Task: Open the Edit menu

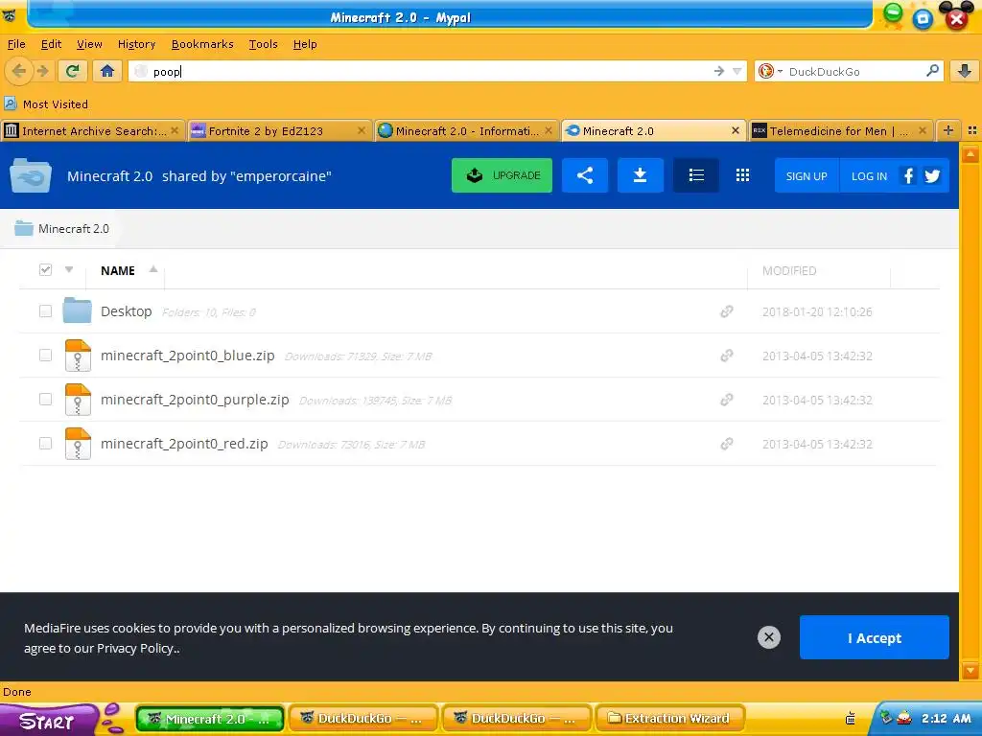Action: (x=51, y=44)
